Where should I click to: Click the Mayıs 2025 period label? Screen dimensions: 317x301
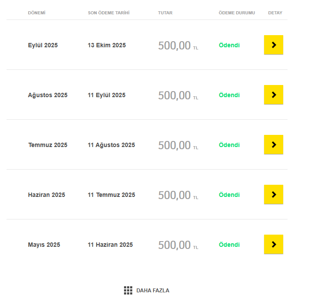coord(44,245)
